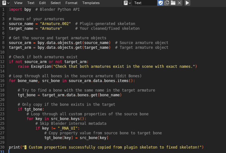Click the comment "# Get the source and target armature objects"

(x=58, y=38)
